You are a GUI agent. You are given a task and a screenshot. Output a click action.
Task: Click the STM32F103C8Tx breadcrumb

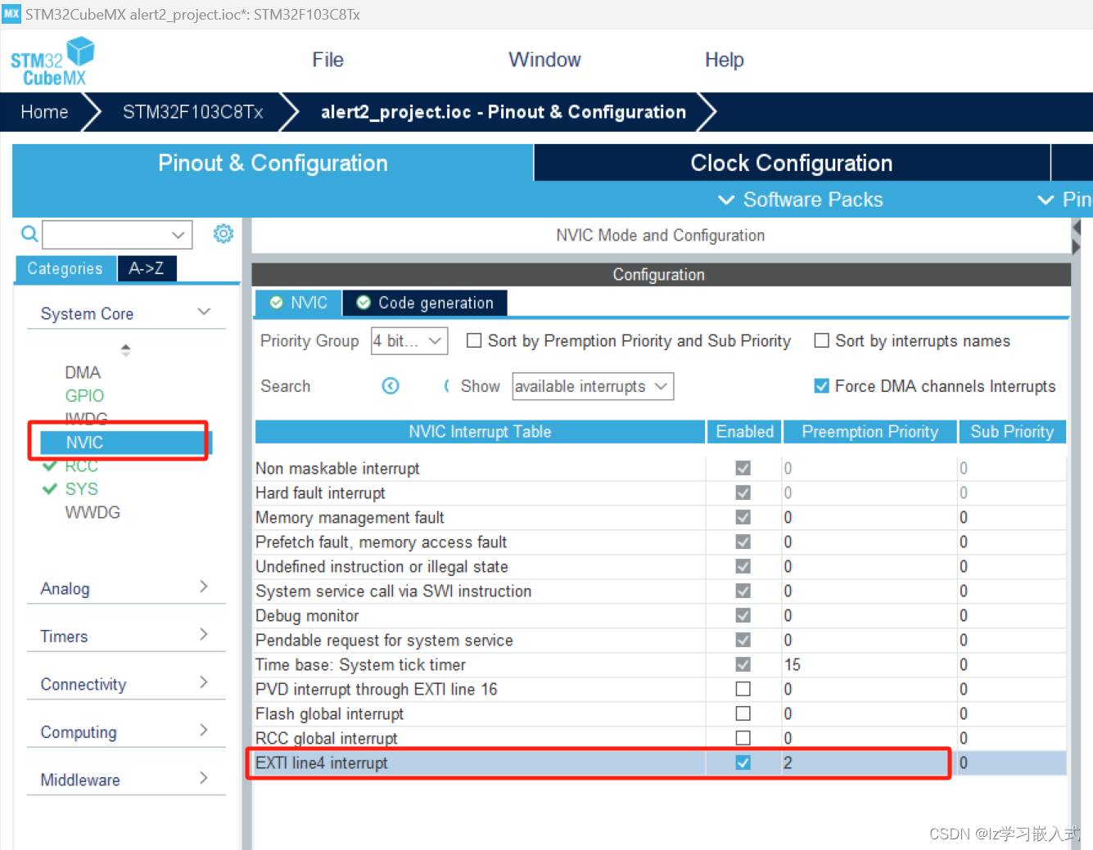pyautogui.click(x=193, y=112)
